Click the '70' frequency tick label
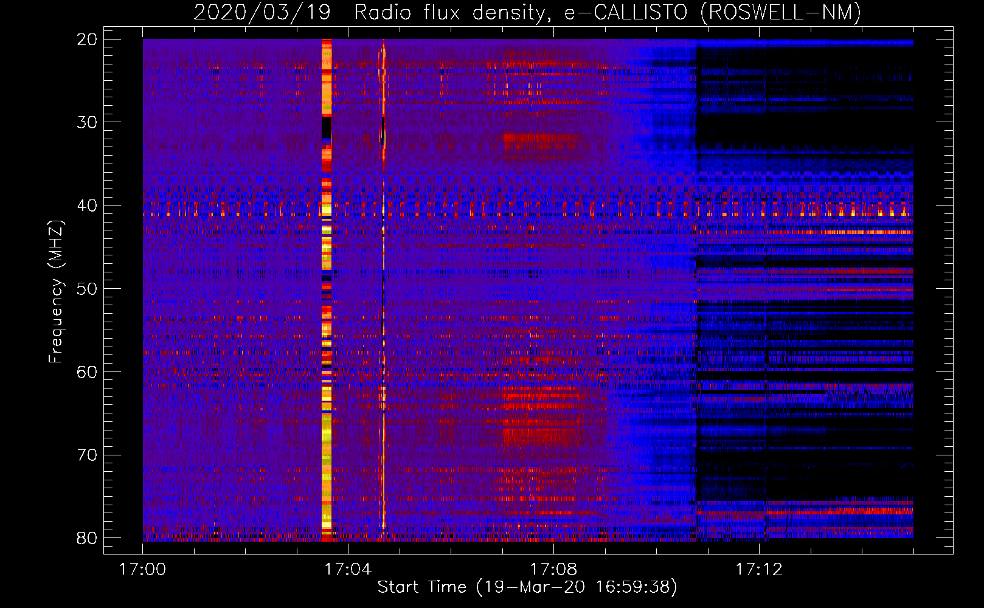984x608 pixels. coord(87,455)
